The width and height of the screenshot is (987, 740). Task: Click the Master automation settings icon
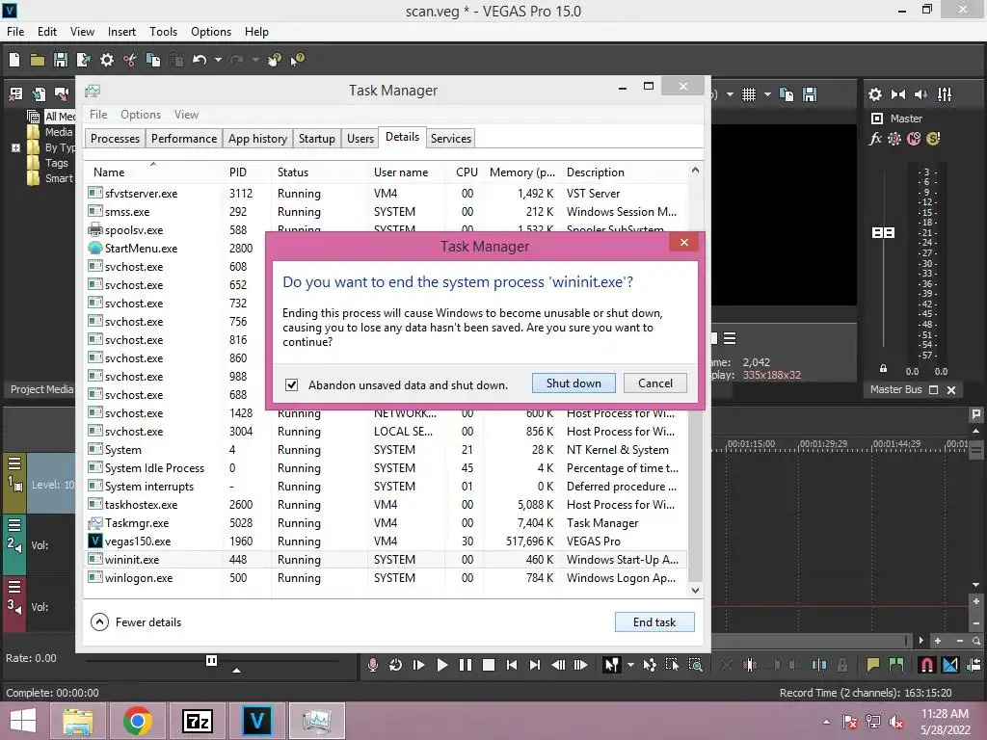click(x=894, y=139)
